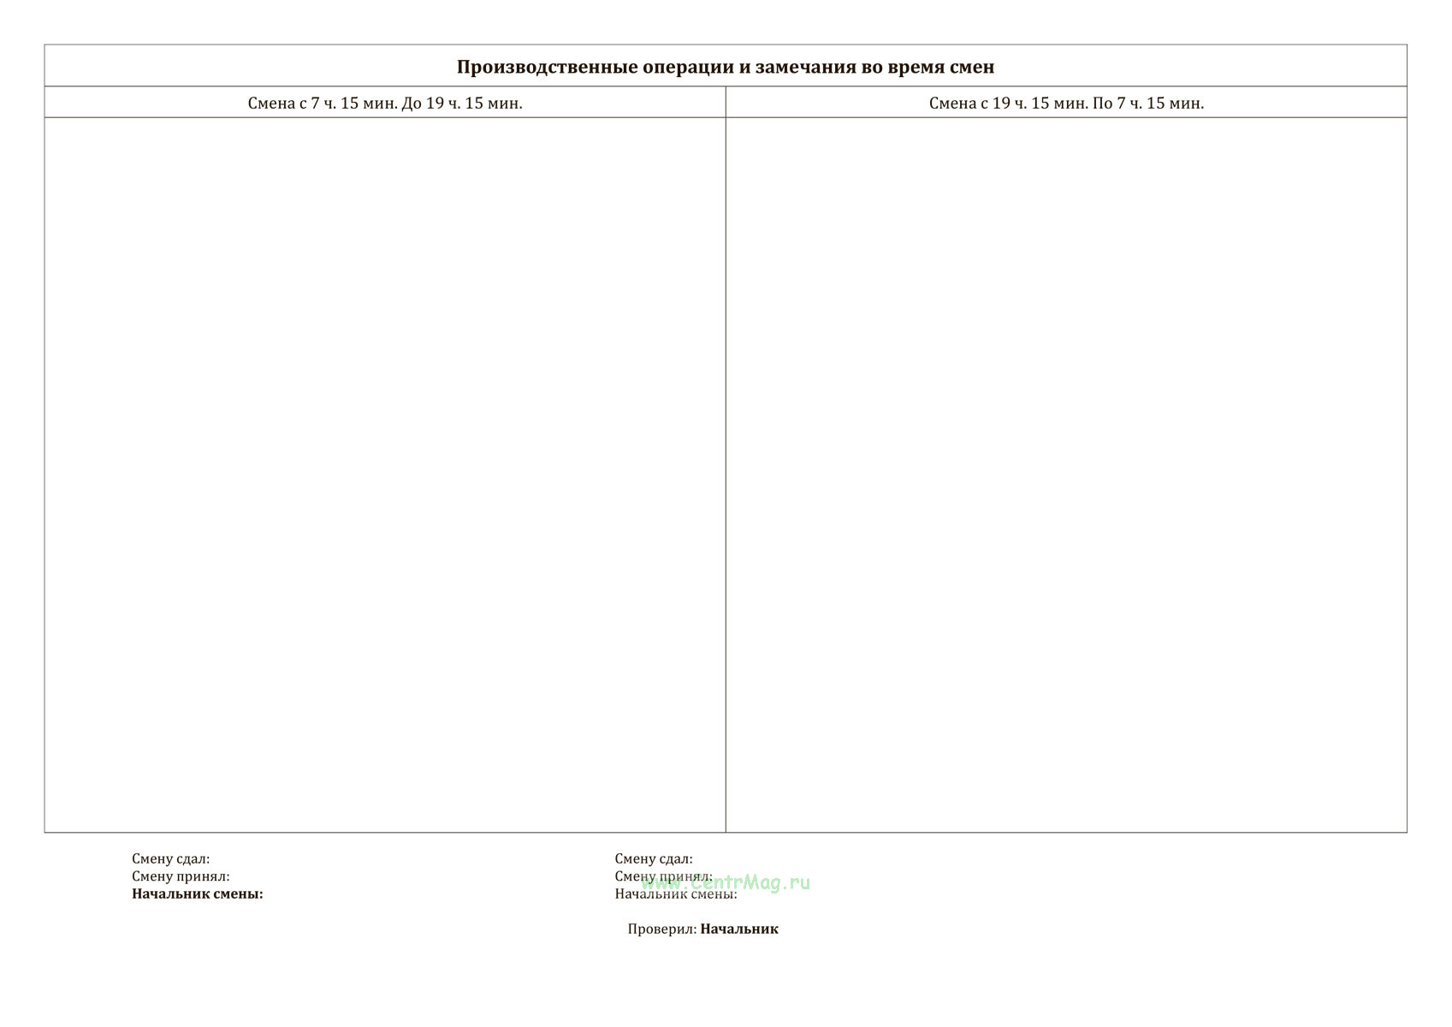Screen dimensions: 1452x1027
Task: Click "По 7 ч. 15 мин." in night header
Action: [x=1148, y=104]
